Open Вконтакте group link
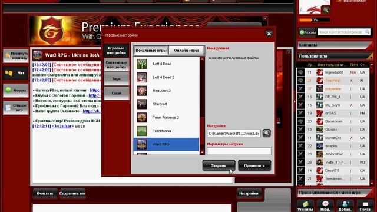This screenshot has width=377, height=212. pyautogui.click(x=92, y=111)
